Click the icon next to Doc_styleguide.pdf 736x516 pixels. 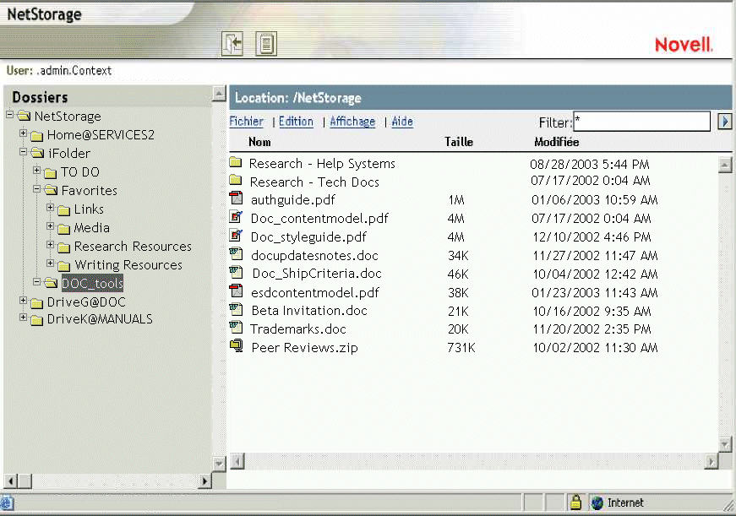point(236,235)
